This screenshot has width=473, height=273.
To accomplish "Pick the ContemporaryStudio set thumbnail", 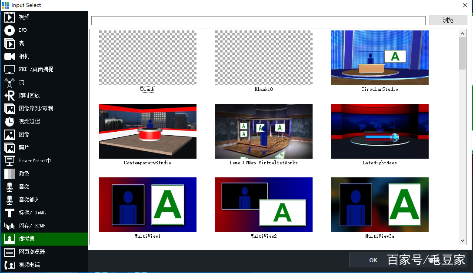I will tap(147, 131).
